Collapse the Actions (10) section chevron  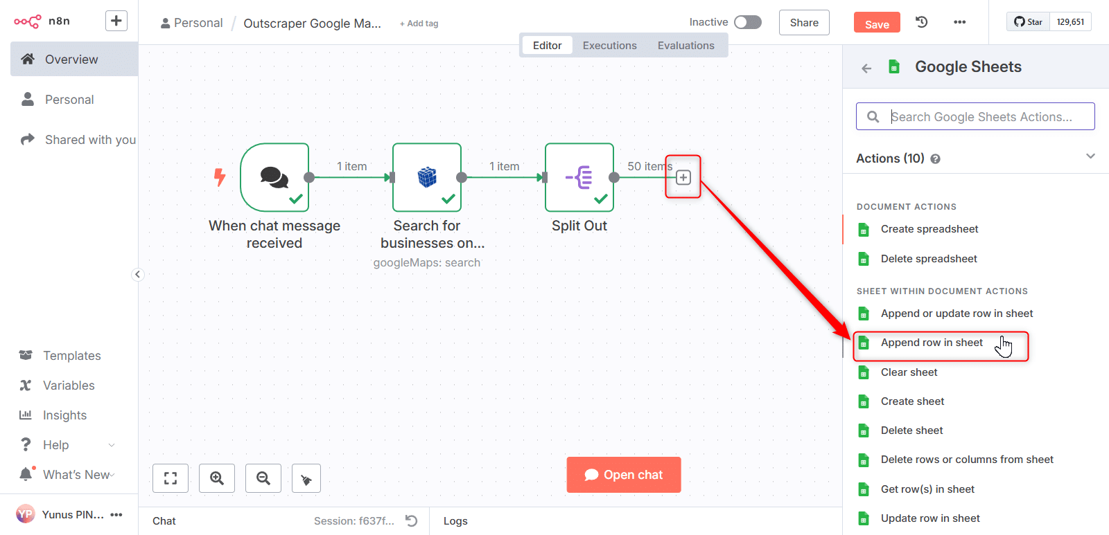[1090, 156]
